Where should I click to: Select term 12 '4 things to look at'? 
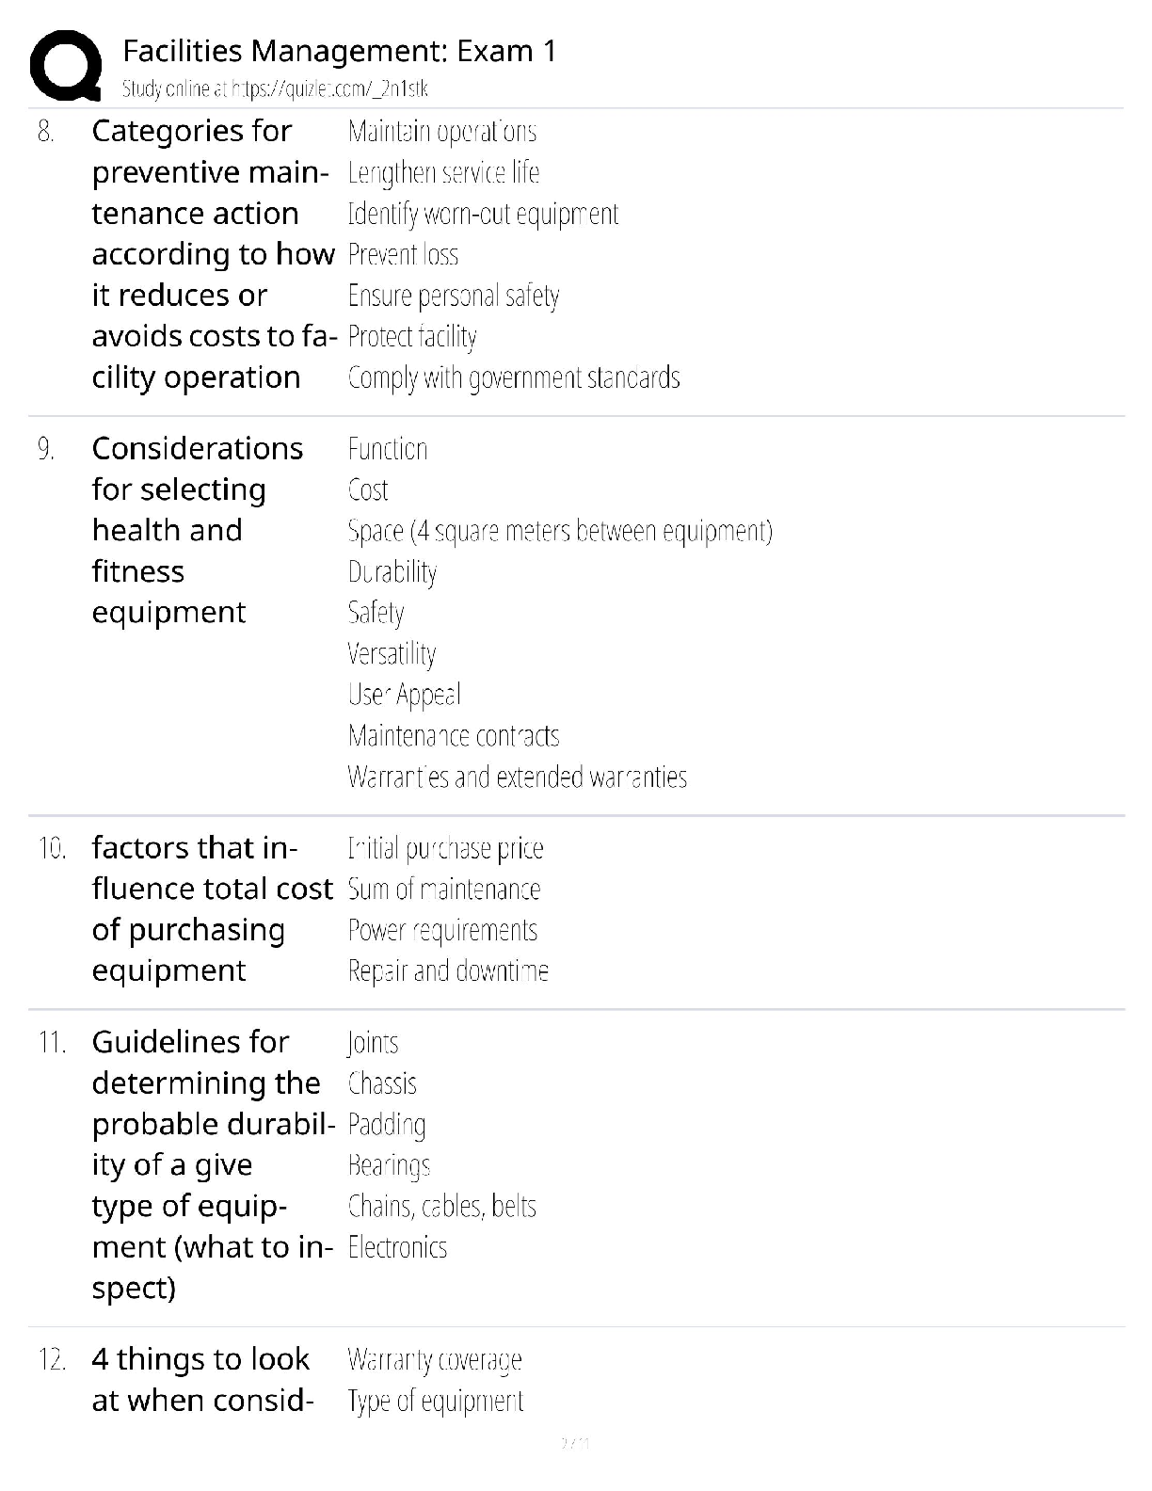point(202,1380)
